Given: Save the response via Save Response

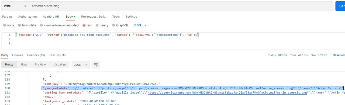Looking at the screenshot, I should click(x=339, y=55).
